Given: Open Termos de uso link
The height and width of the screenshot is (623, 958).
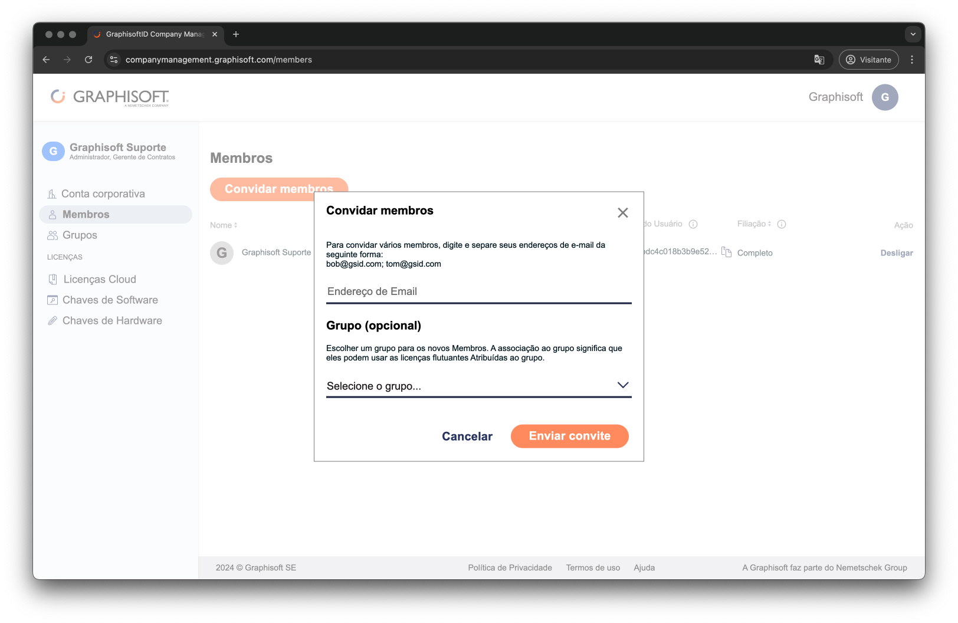Looking at the screenshot, I should (x=593, y=568).
